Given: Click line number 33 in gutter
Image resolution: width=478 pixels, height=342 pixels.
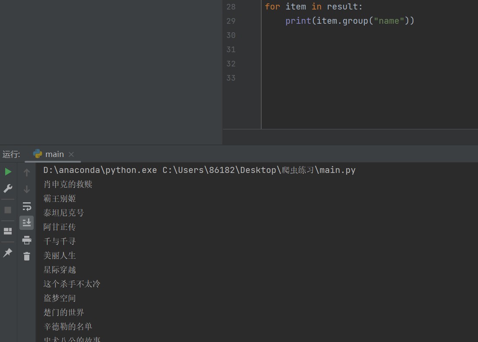Looking at the screenshot, I should 231,78.
